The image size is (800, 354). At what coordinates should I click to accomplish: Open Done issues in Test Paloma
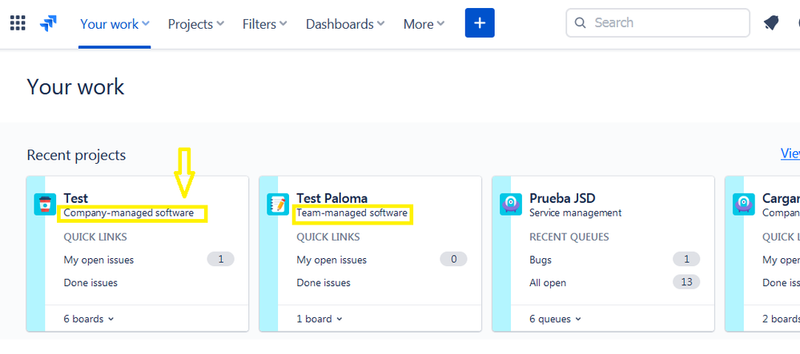pos(324,283)
